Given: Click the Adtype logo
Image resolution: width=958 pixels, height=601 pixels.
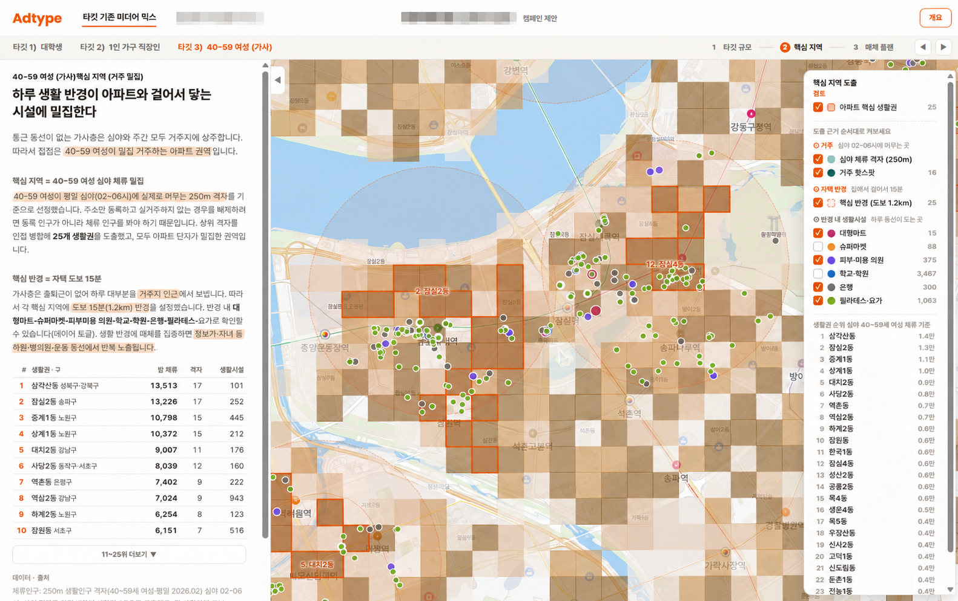Looking at the screenshot, I should [37, 18].
